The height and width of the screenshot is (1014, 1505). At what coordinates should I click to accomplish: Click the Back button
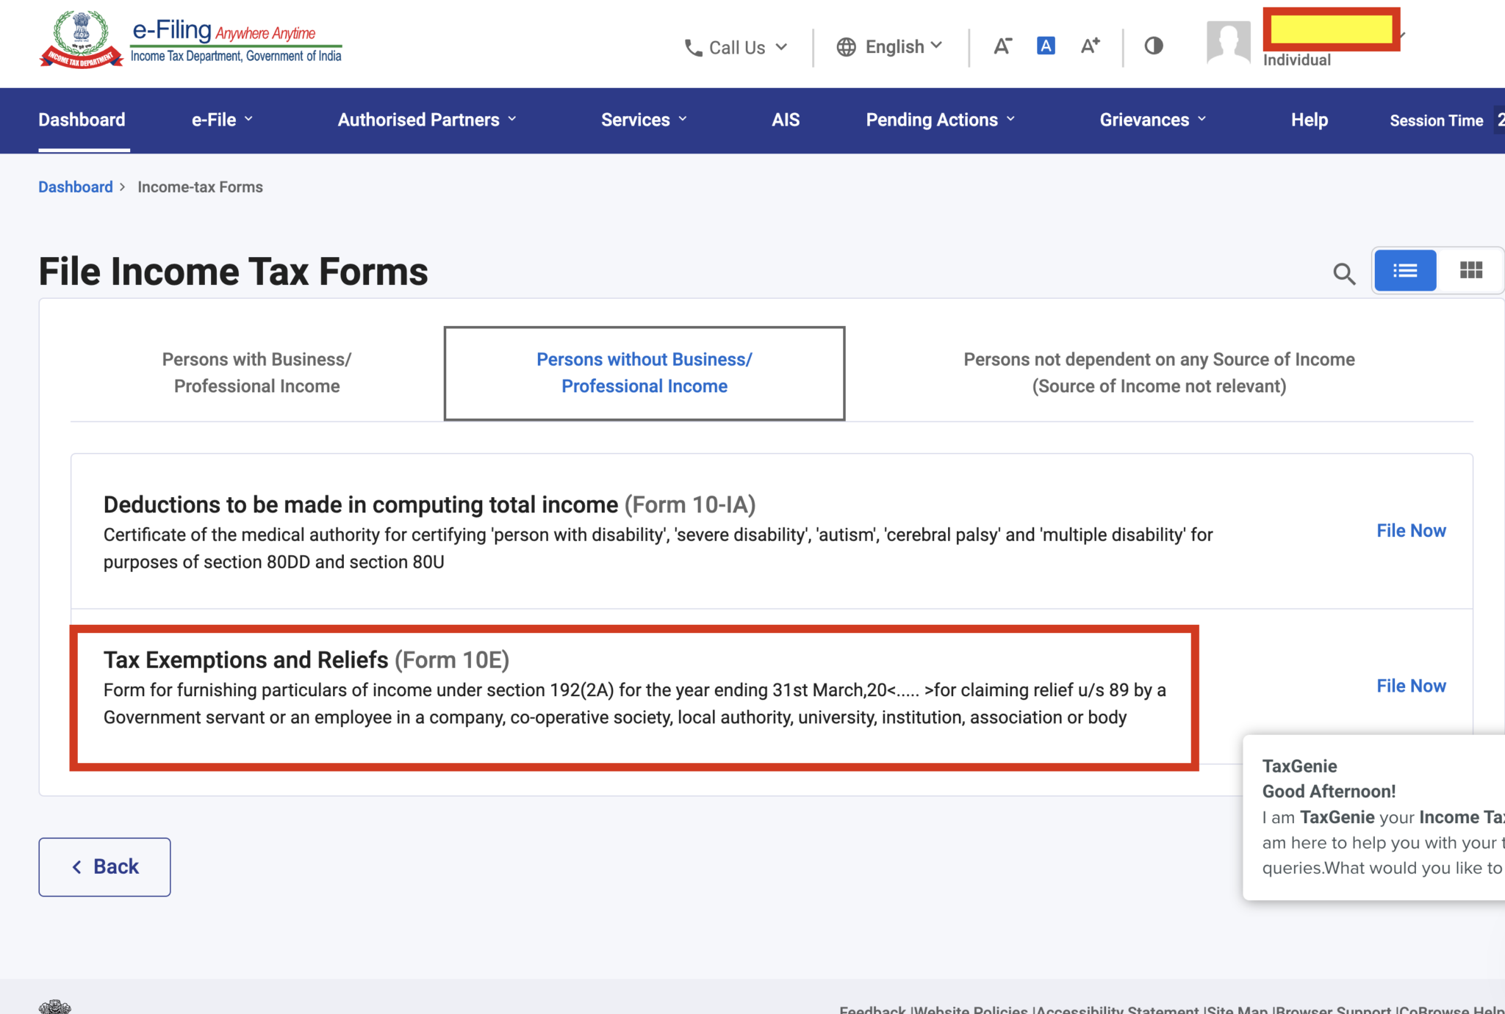pos(104,866)
